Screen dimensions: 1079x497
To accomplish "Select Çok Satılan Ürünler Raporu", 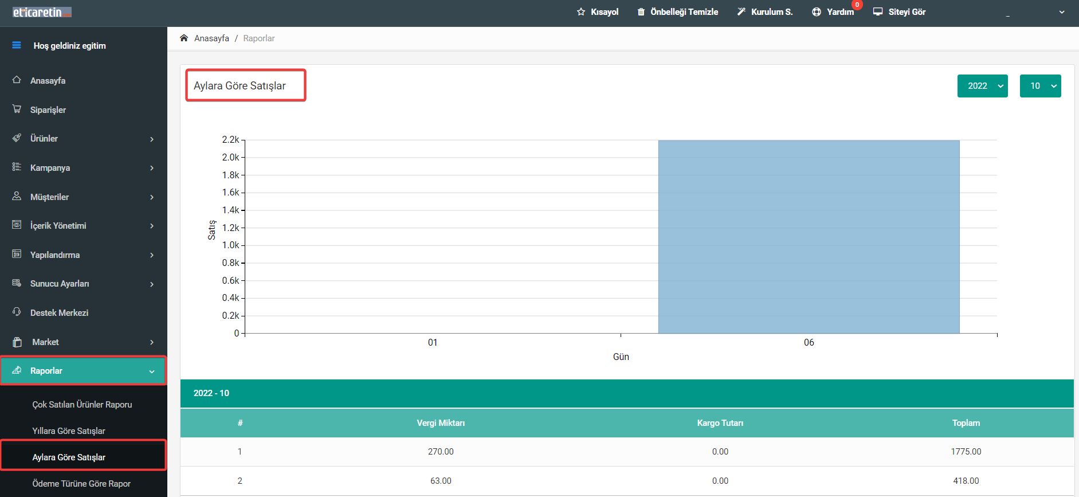I will click(x=82, y=404).
